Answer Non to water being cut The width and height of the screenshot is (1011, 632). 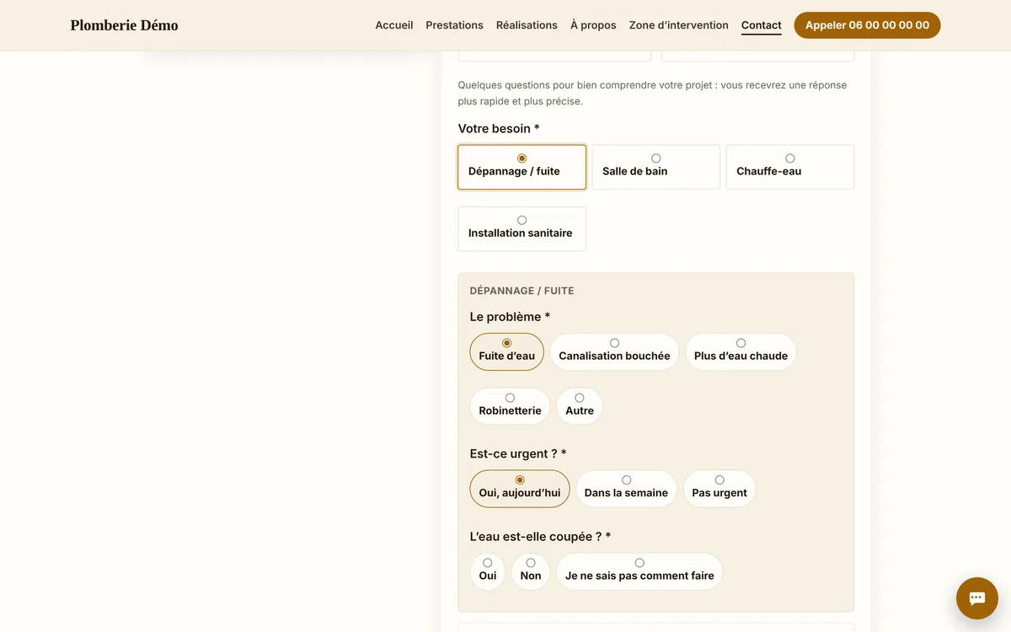(x=531, y=571)
